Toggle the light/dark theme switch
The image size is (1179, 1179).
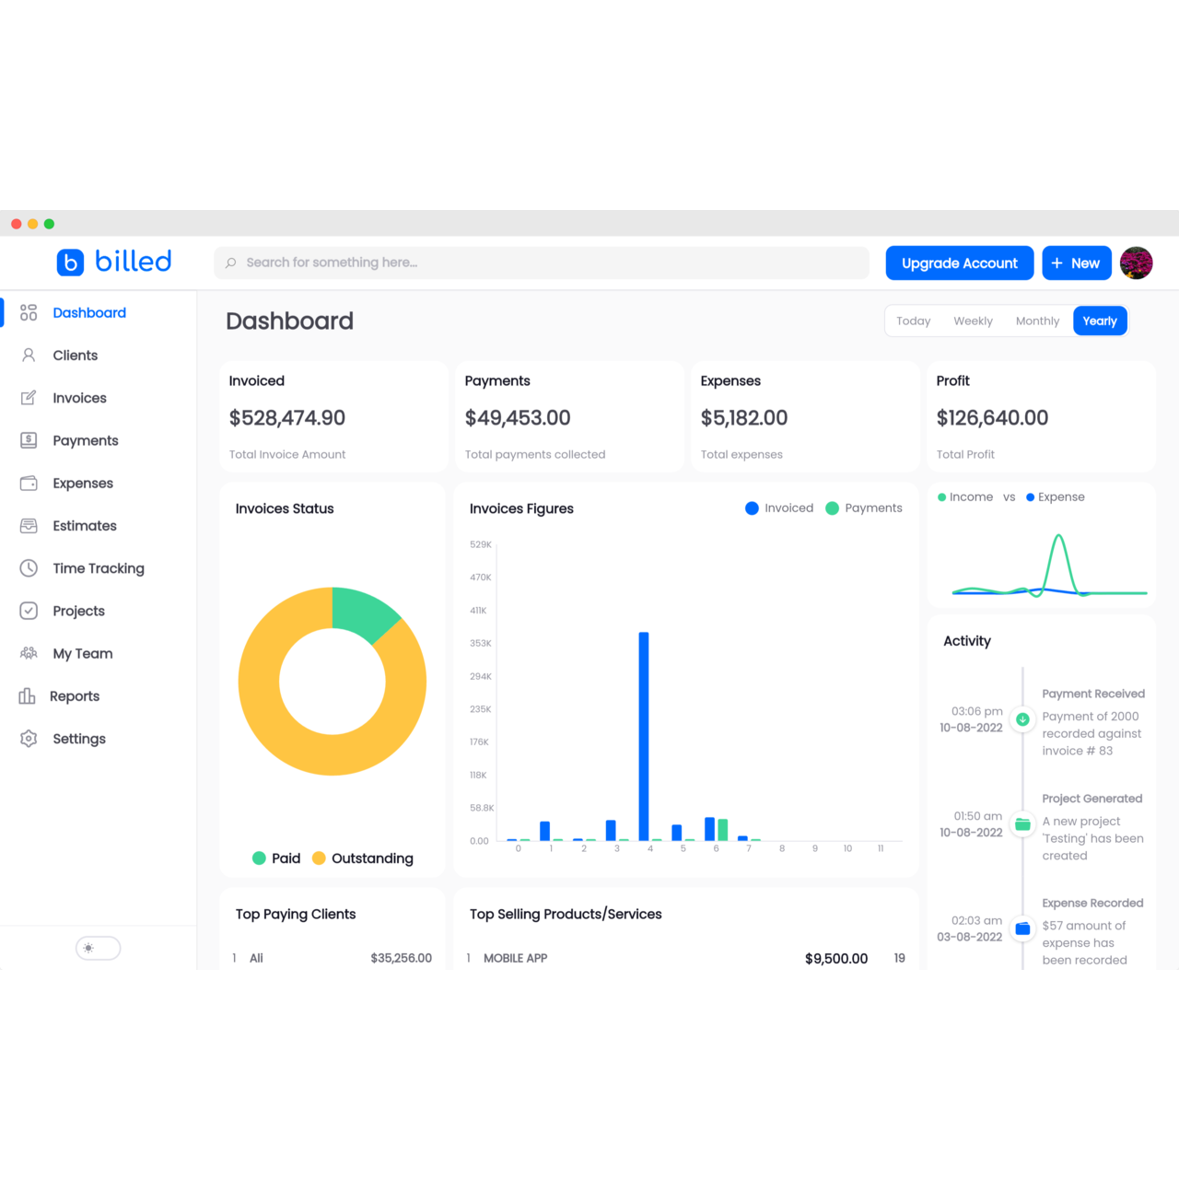coord(98,948)
